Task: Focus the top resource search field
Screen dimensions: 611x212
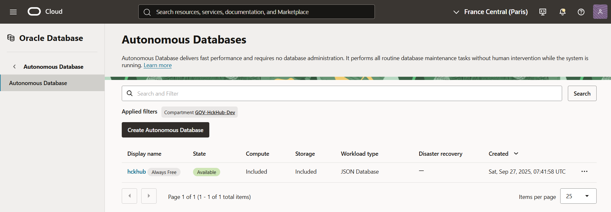Action: pos(257,12)
